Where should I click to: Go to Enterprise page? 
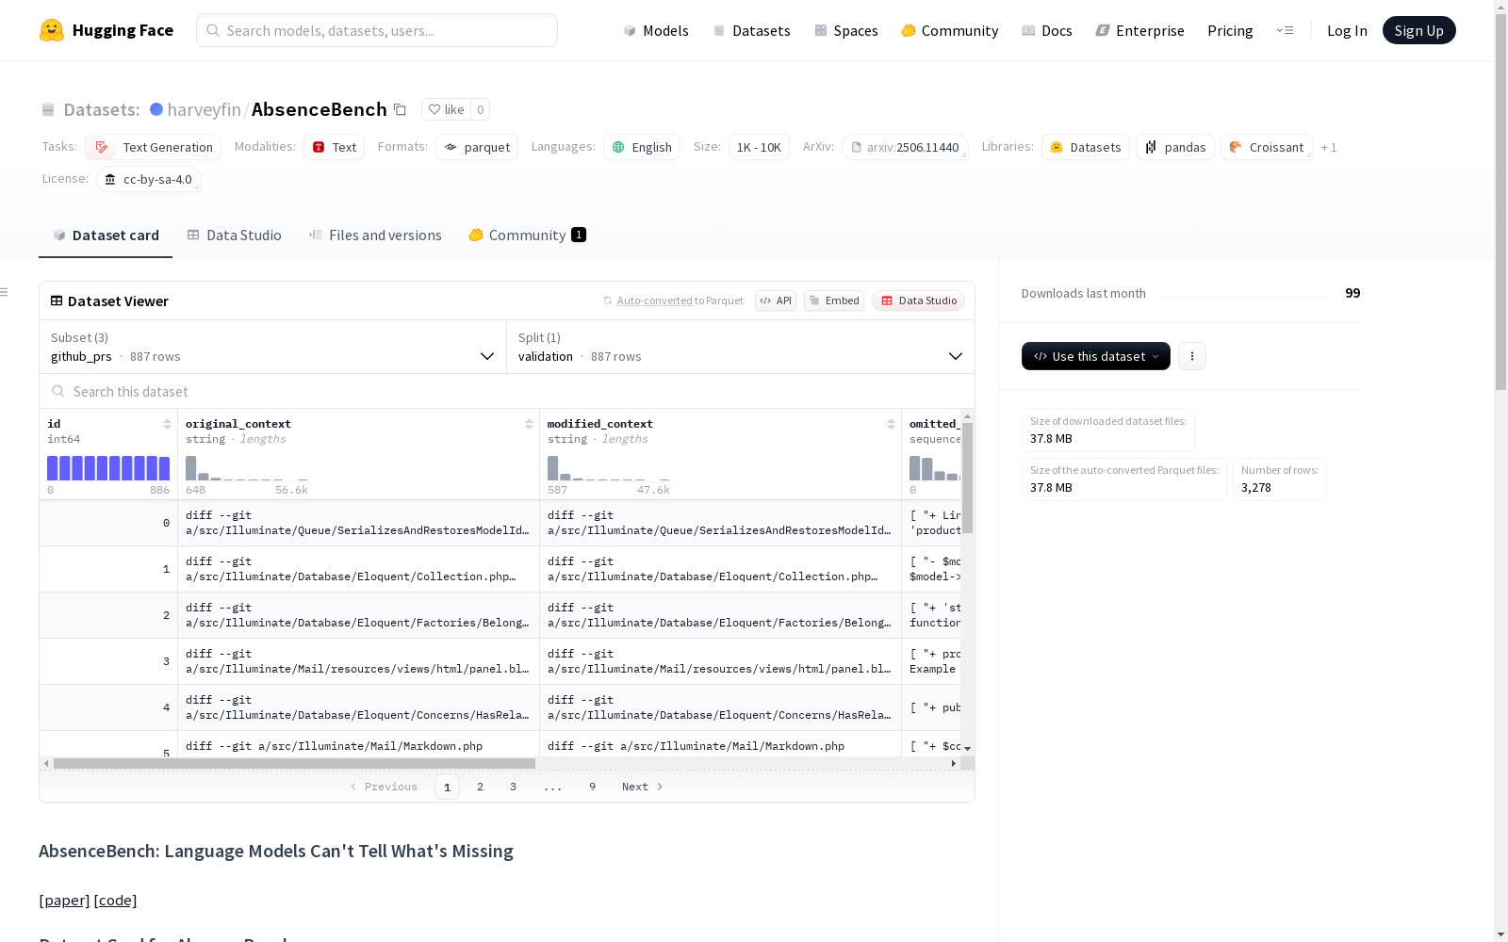click(x=1139, y=30)
